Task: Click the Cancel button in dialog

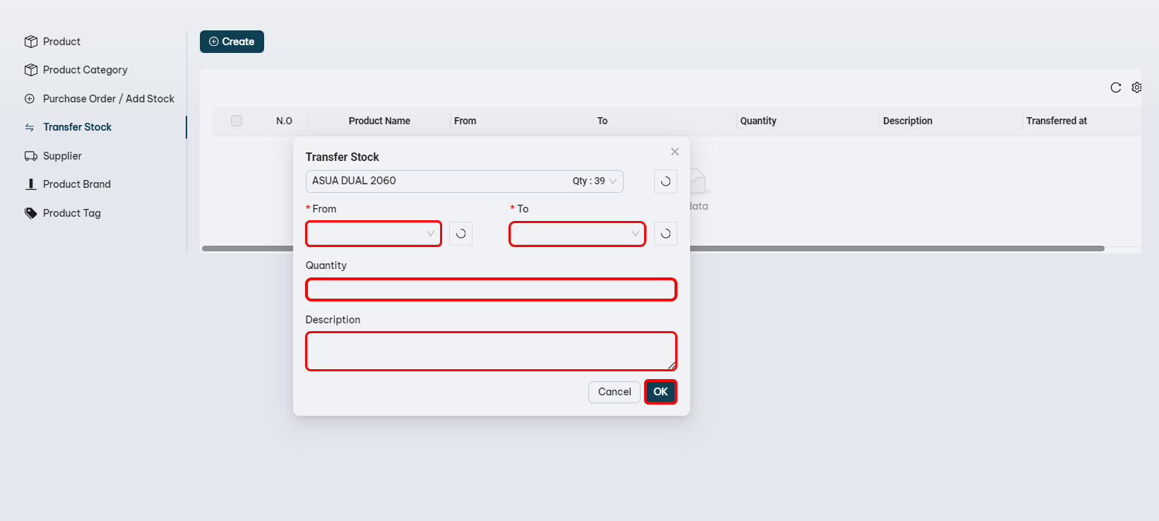Action: (614, 392)
